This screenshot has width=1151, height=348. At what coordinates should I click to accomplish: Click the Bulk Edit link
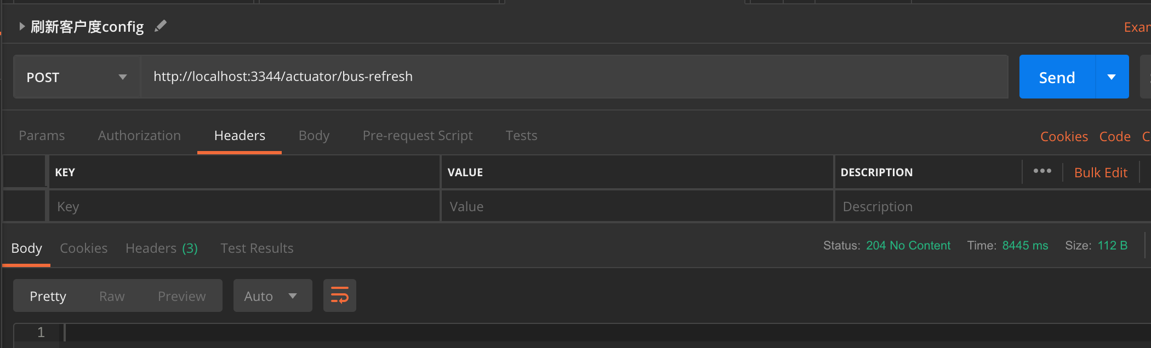(1101, 173)
